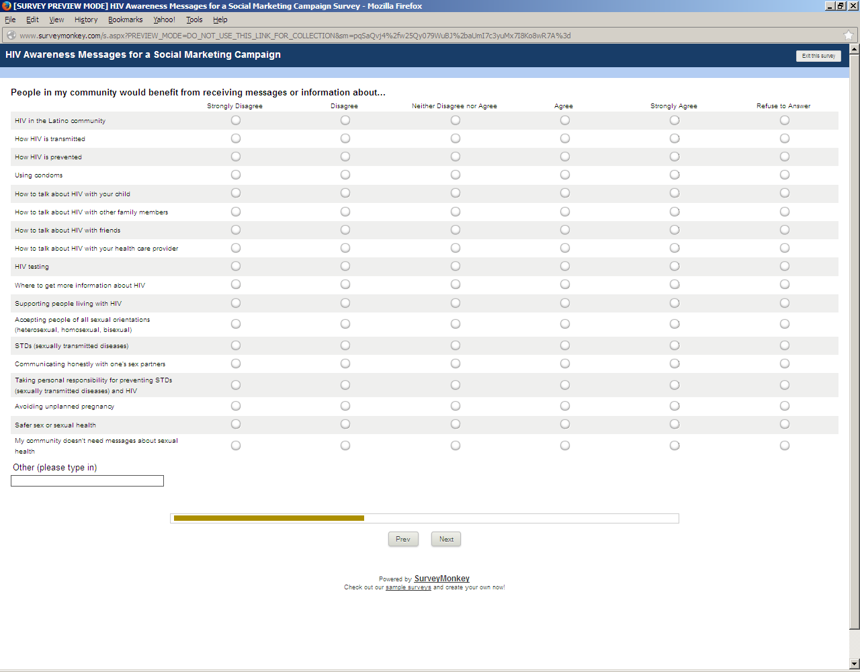
Task: Choose Refuse to Answer for Using condoms
Action: tap(785, 175)
